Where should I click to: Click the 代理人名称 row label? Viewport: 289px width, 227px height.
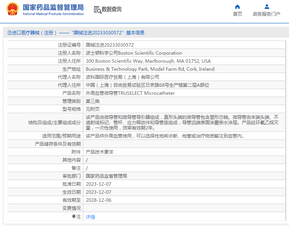69,77
